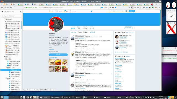This screenshot has width=177, height=99.
Task: Switch to the ツイート timeline tab
Action: [73, 32]
